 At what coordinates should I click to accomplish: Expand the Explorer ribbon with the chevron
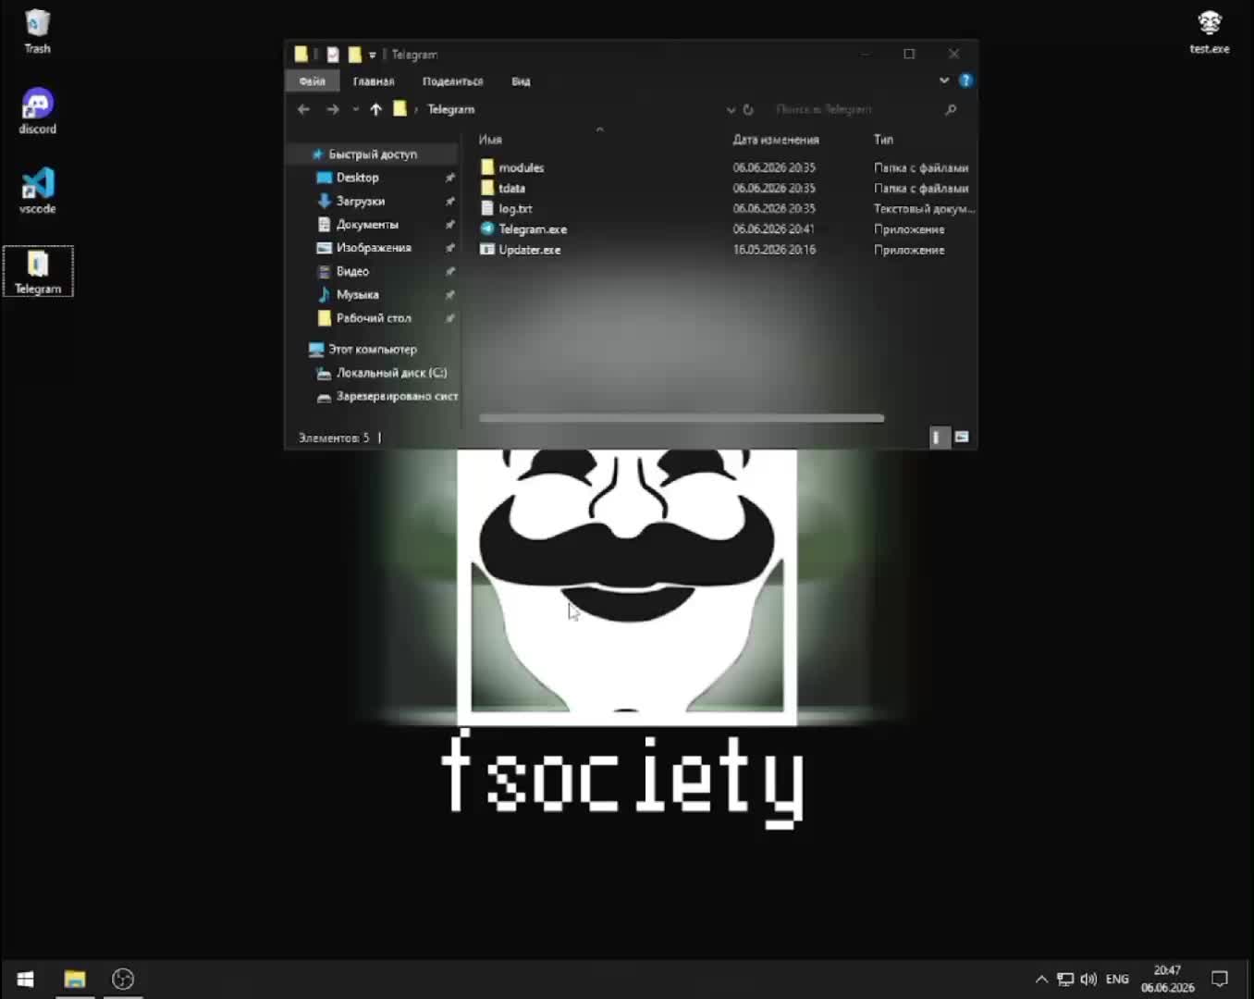pos(944,80)
